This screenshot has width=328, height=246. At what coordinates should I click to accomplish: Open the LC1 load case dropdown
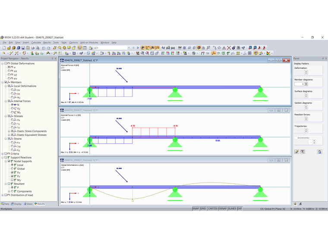pyautogui.click(x=129, y=48)
